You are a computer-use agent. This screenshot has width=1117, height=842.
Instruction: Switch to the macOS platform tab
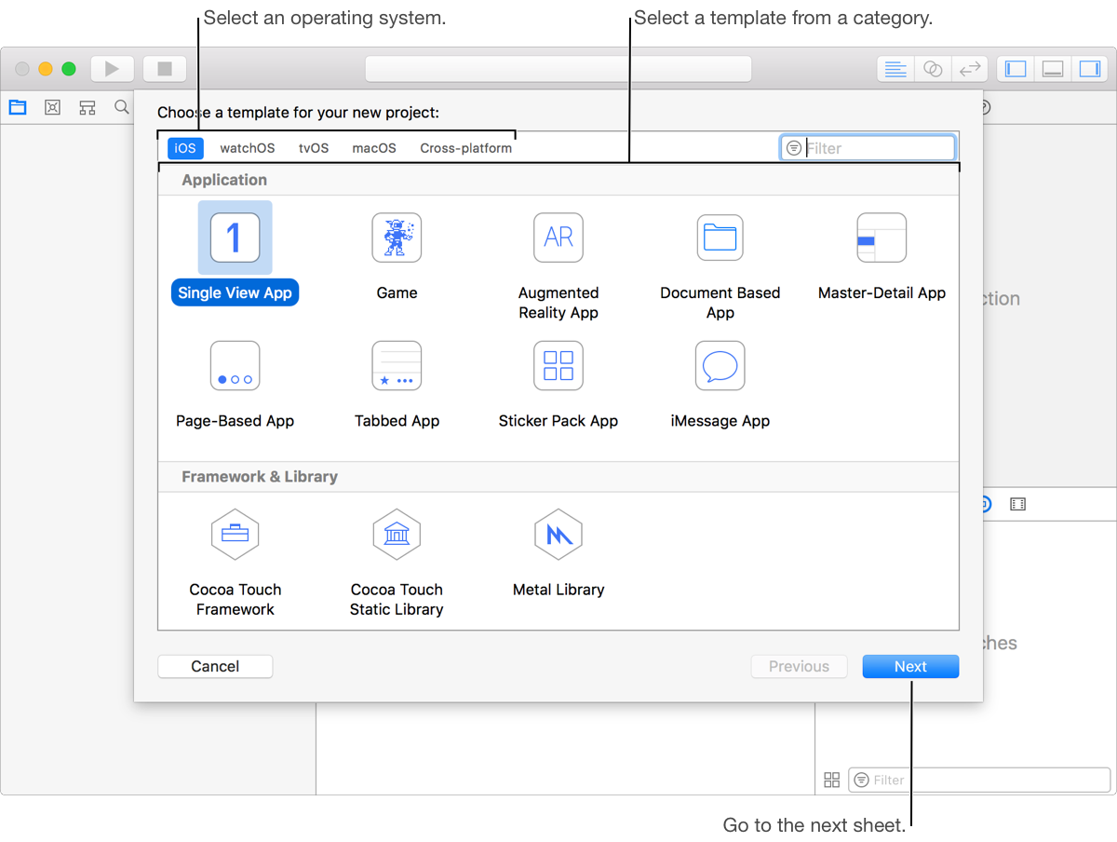374,148
